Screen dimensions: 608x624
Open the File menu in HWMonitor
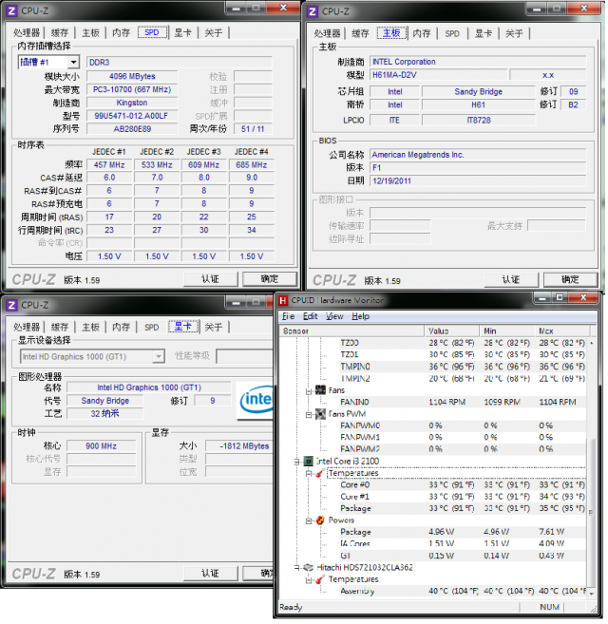point(288,316)
